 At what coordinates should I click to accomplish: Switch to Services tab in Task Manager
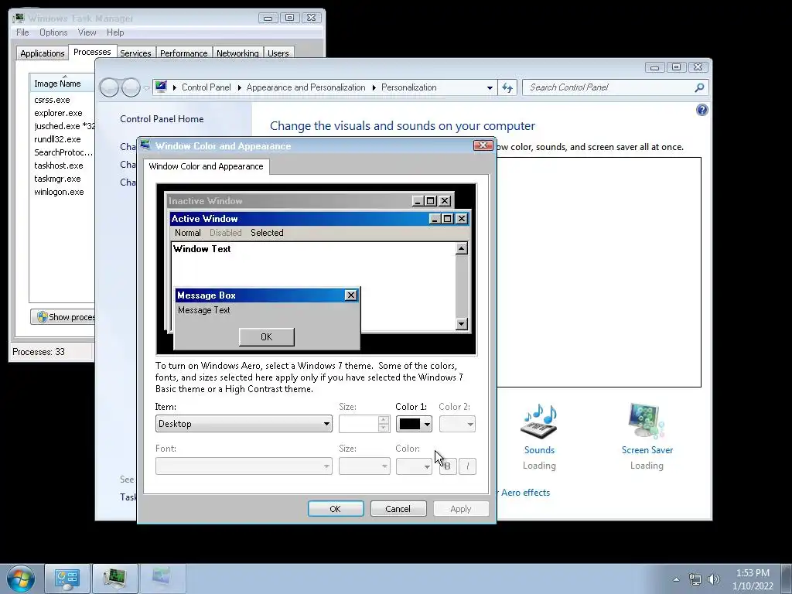[135, 53]
